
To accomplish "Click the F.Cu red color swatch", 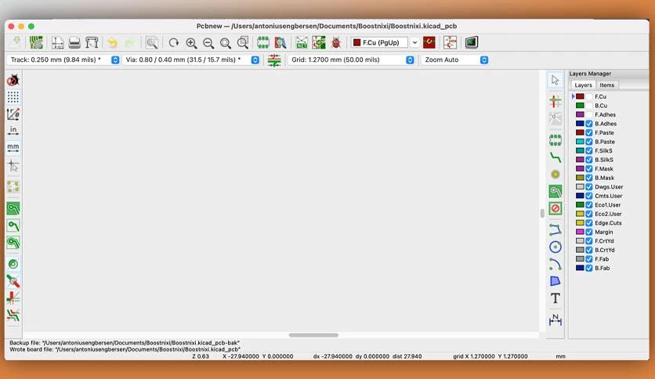I will [580, 96].
